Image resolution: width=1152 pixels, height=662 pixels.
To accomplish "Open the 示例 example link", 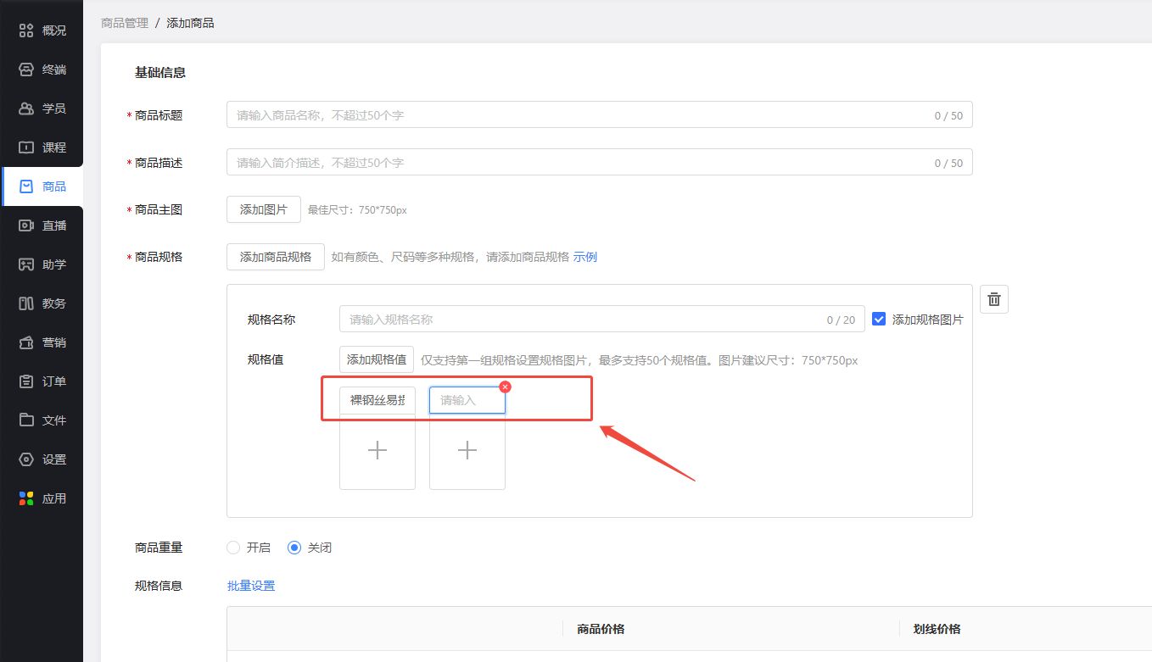I will pos(585,257).
